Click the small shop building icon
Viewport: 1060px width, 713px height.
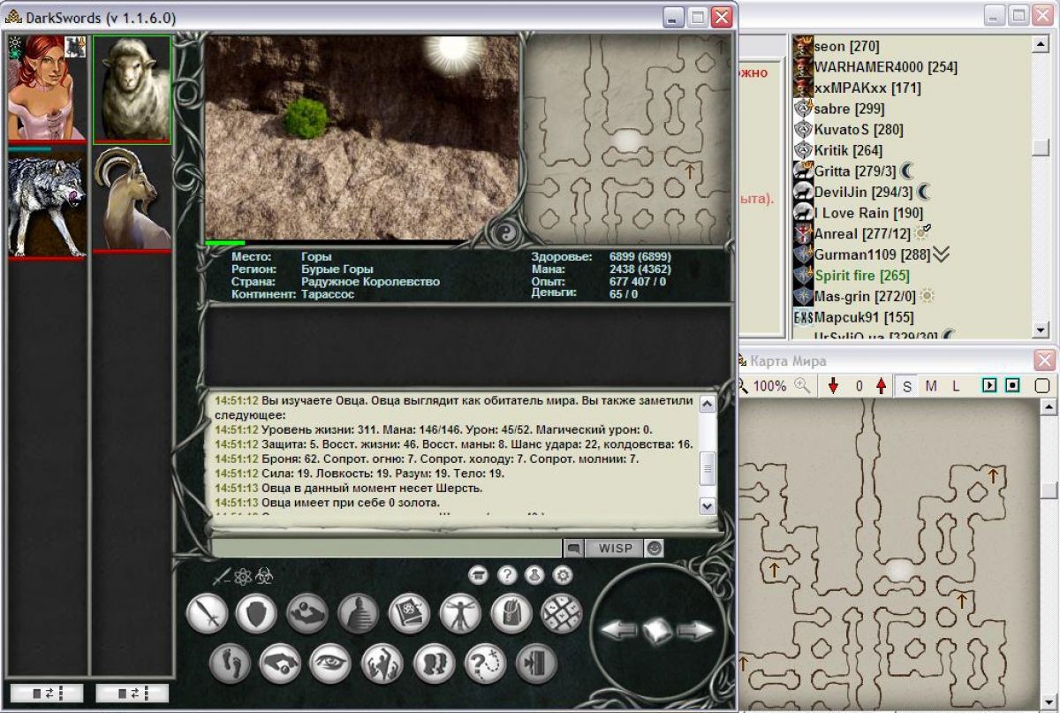point(479,575)
